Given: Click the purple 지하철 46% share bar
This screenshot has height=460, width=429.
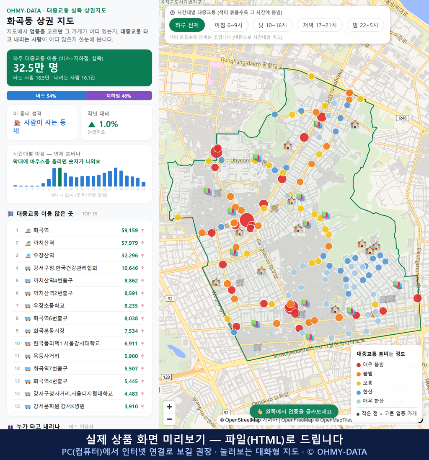Looking at the screenshot, I should pyautogui.click(x=119, y=96).
